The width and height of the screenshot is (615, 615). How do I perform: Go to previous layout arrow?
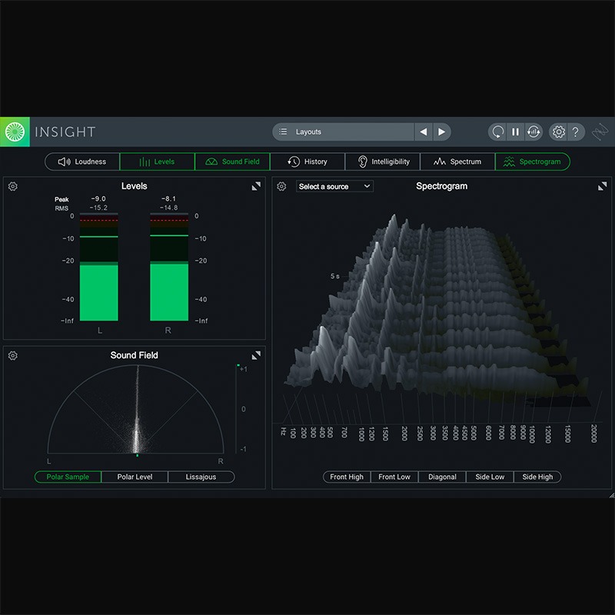click(424, 131)
